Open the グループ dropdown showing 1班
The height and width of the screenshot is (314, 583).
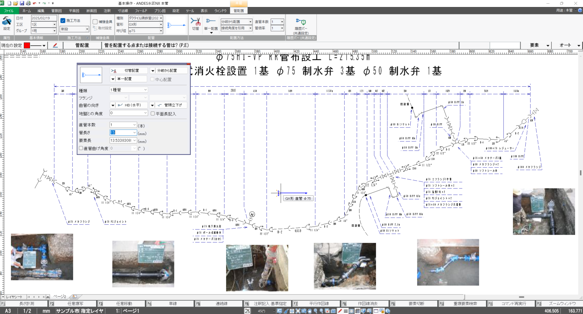[x=54, y=31]
